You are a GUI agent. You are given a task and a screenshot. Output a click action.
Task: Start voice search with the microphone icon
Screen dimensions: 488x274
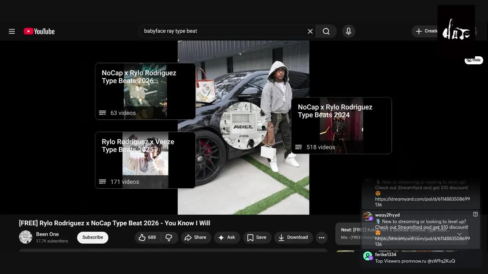348,31
